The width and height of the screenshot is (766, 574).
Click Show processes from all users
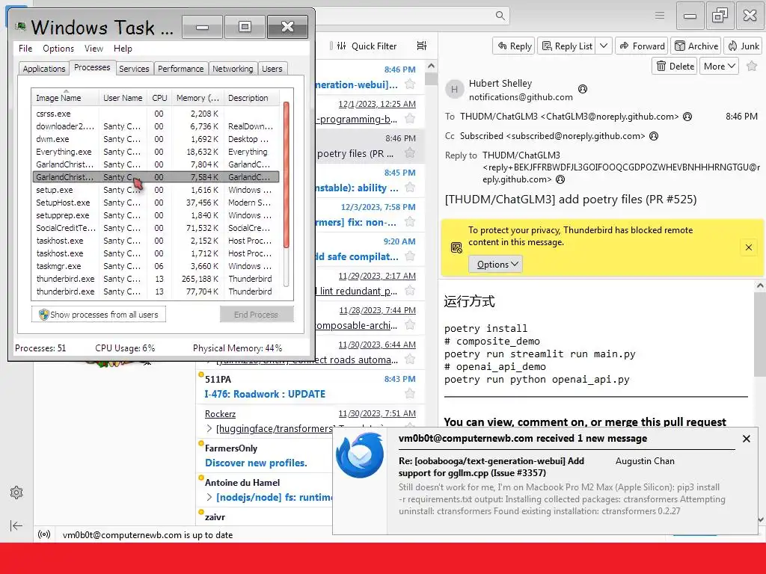[99, 315]
